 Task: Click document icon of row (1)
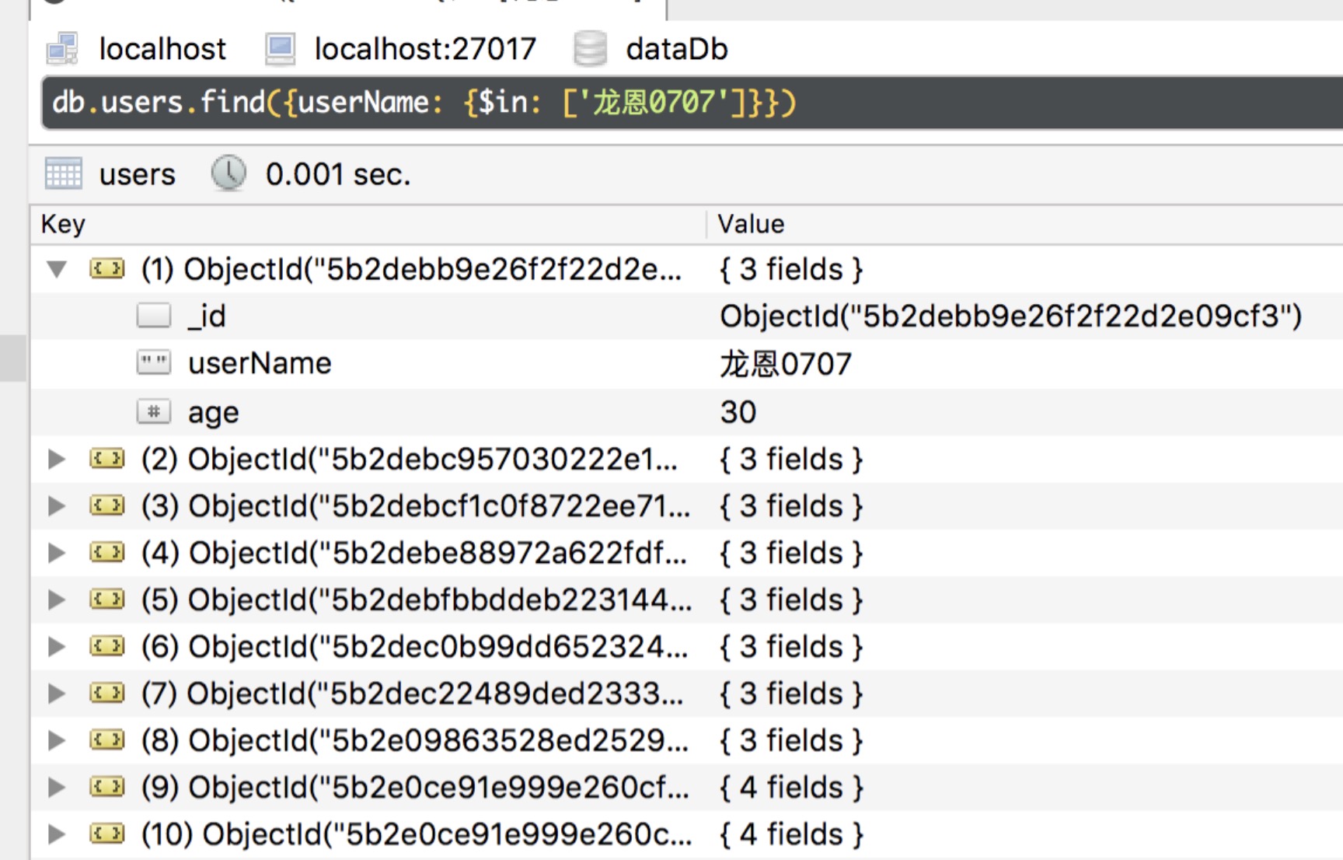107,269
